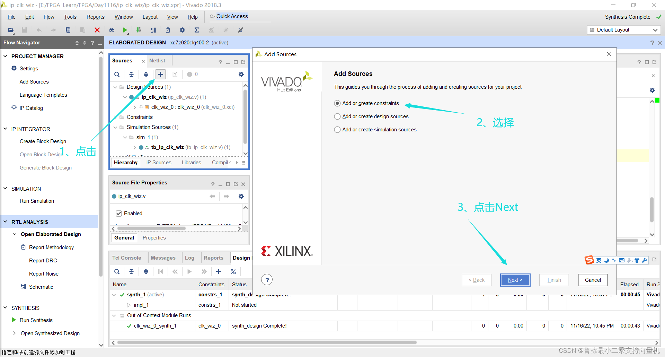Click the Schematic icon in main toolbar

[153, 30]
